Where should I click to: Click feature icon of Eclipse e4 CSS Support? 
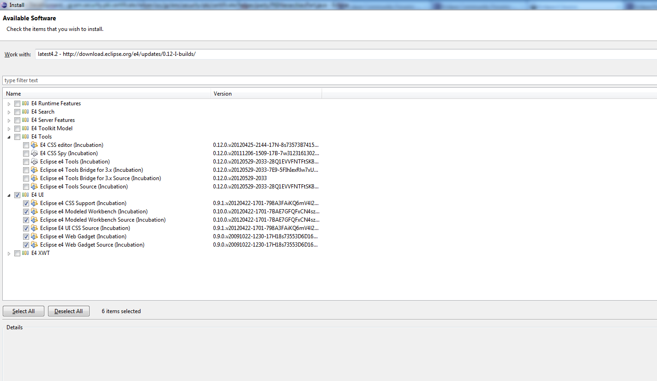[x=34, y=203]
